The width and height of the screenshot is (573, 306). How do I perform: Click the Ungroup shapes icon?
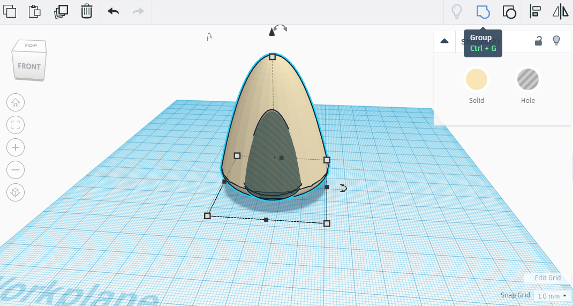pos(509,12)
